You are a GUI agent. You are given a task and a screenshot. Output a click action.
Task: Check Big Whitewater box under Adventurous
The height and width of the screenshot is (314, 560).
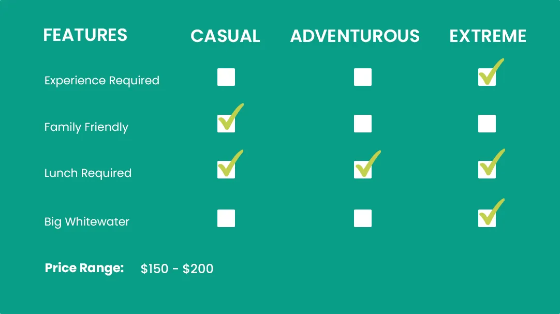[362, 218]
